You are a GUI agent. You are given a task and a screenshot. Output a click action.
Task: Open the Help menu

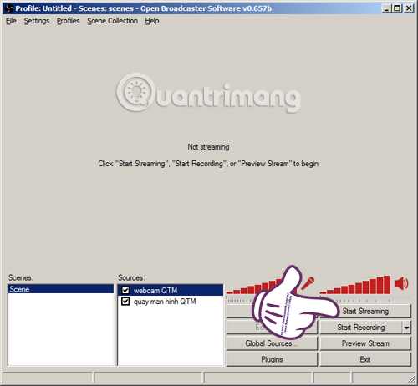152,21
